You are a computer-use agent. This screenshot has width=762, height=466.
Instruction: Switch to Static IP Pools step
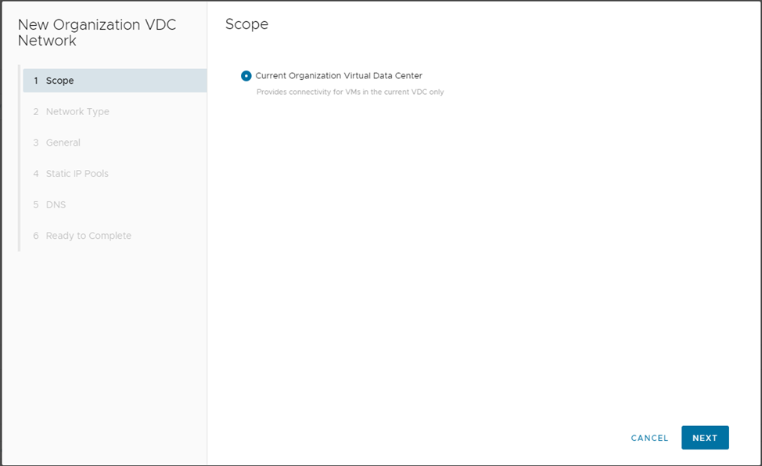pos(77,174)
